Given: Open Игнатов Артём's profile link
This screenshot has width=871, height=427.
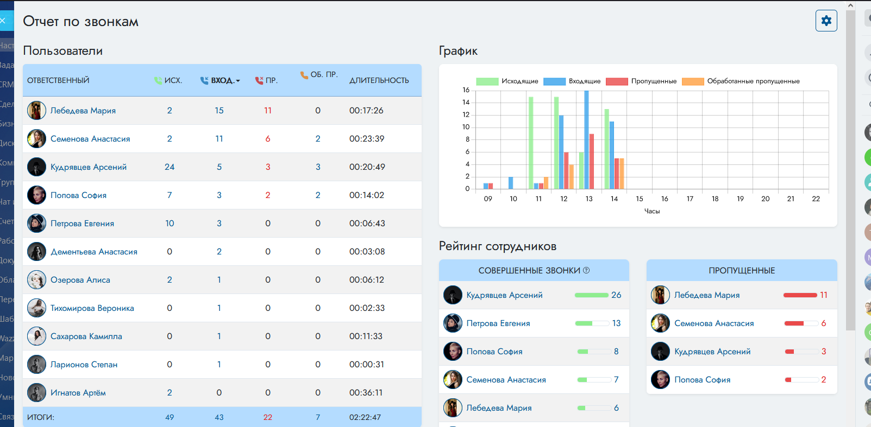Looking at the screenshot, I should [78, 393].
